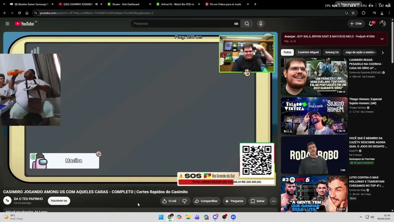Viewport: 394px width, 222px height.
Task: Open the account avatar menu
Action: 383,24
